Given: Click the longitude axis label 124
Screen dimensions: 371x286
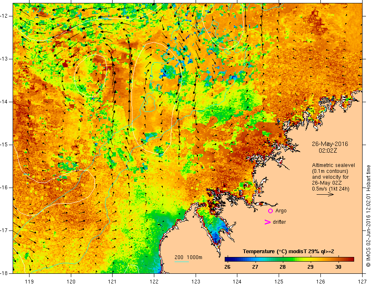Looking at the screenshot, I should tap(237, 281).
